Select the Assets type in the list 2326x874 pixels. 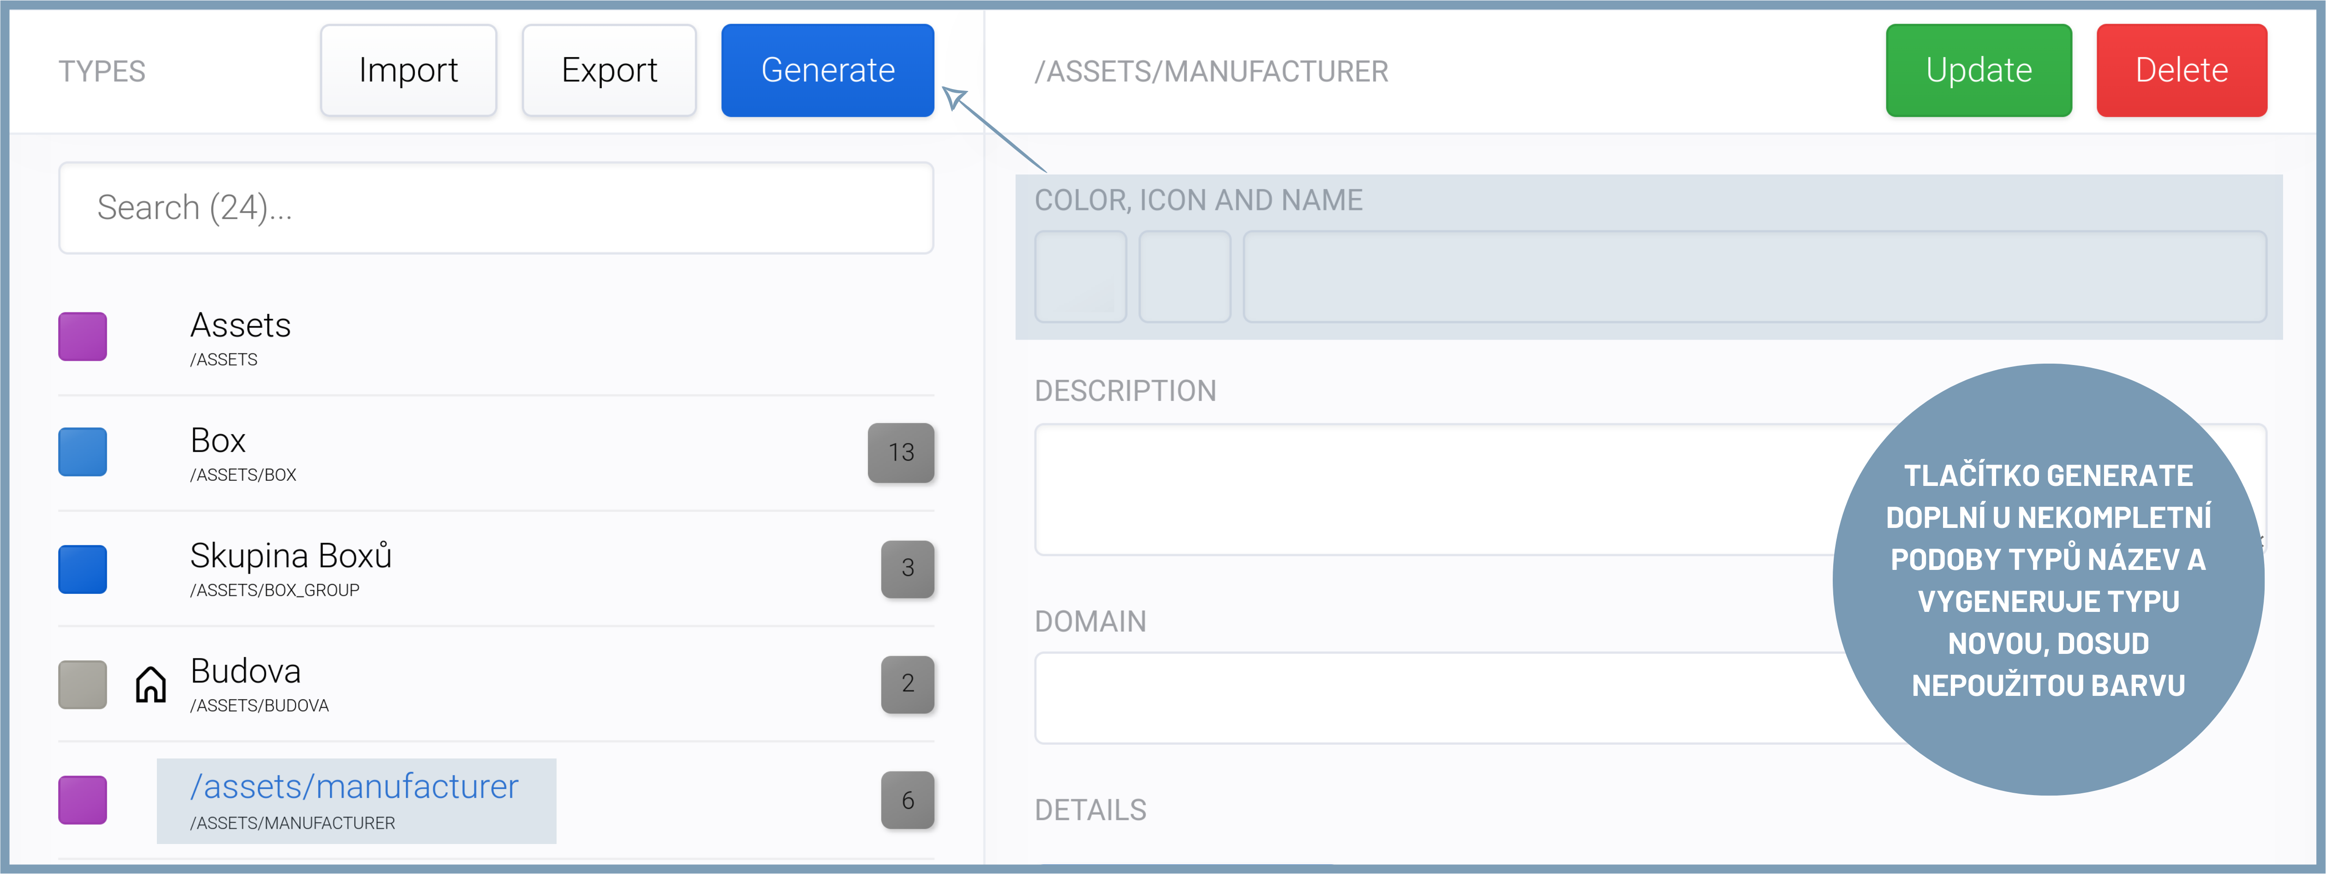tap(240, 336)
